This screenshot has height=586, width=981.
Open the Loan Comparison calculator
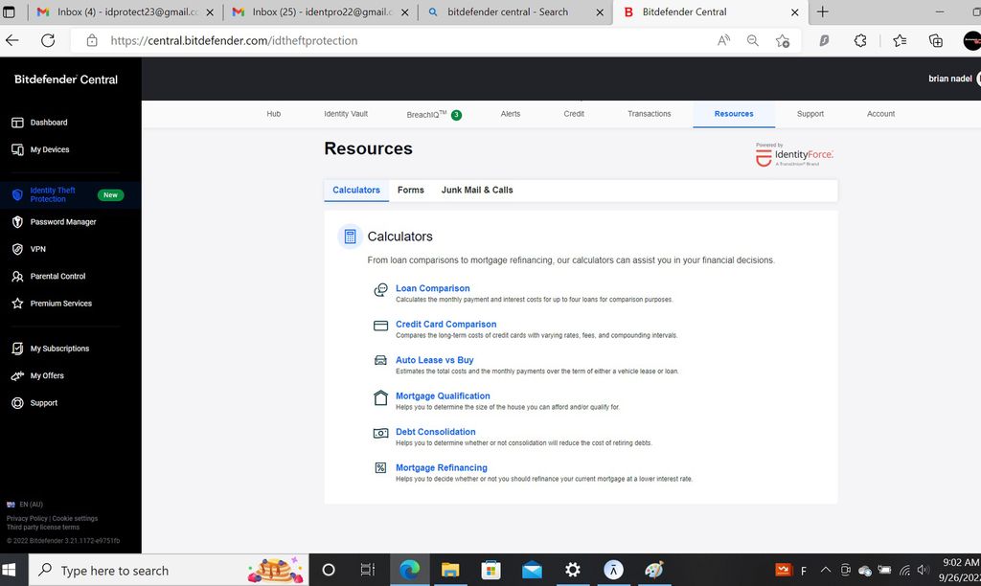432,287
